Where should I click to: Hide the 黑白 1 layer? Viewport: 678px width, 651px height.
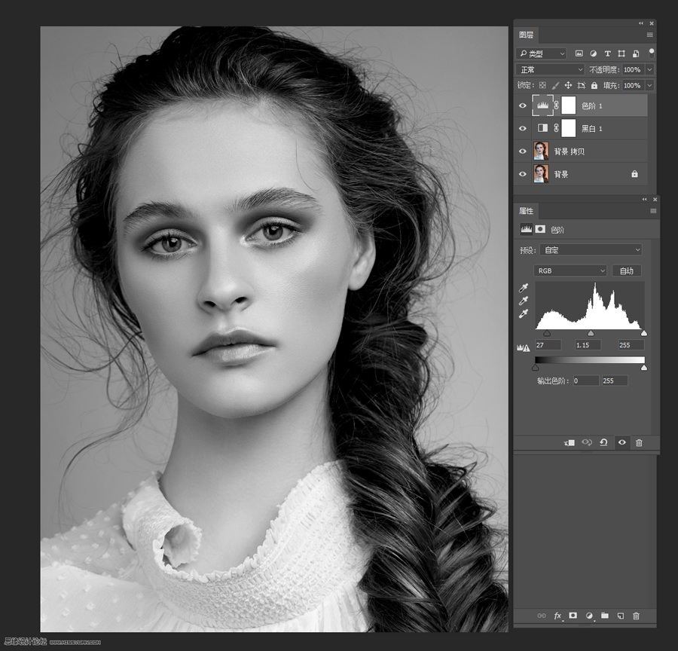point(522,129)
